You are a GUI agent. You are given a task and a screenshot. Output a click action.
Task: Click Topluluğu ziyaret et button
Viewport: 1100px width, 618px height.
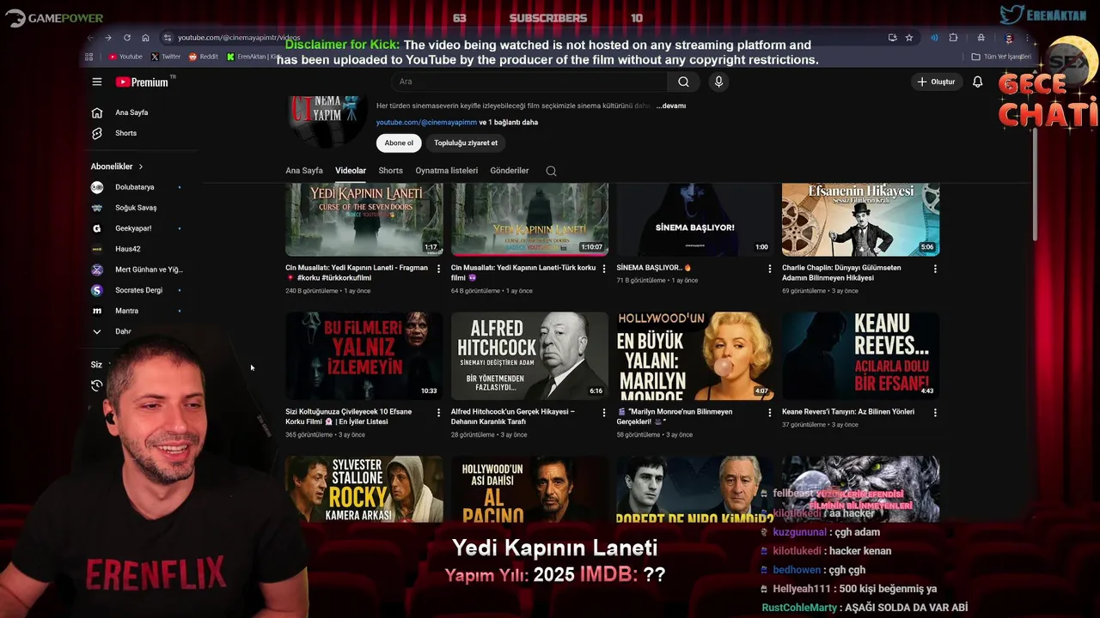coord(466,142)
